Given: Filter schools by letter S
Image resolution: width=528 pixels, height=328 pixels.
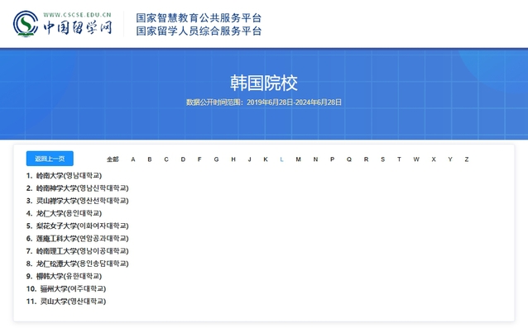Looking at the screenshot, I should (382, 159).
